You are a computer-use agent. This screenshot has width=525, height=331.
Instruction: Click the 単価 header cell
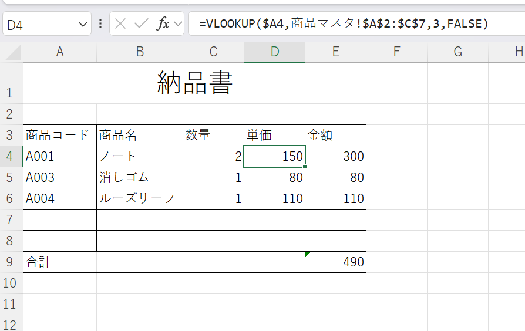pyautogui.click(x=275, y=135)
